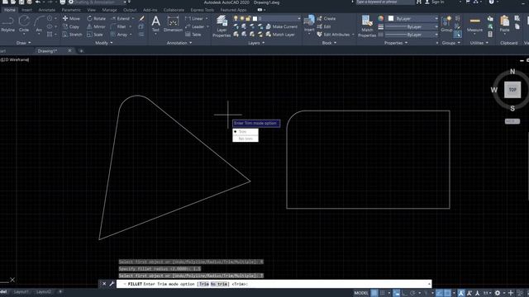Toggle grid display in status bar
The height and width of the screenshot is (297, 529).
(x=374, y=293)
